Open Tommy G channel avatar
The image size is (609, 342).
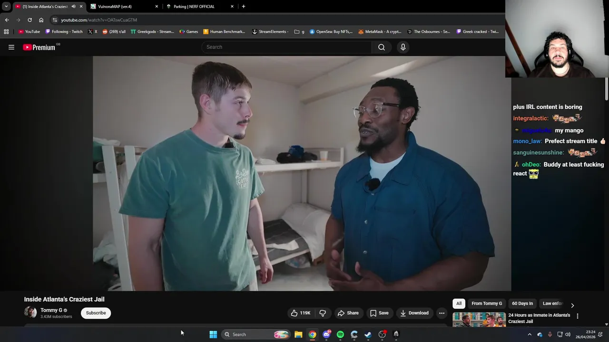30,312
